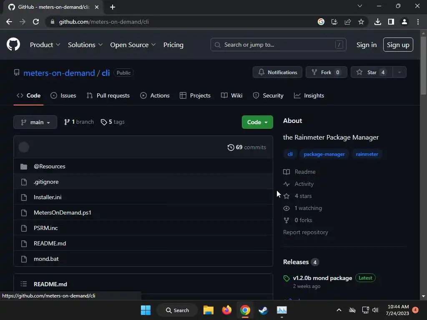Click the GitHub Octocat logo
Image resolution: width=427 pixels, height=320 pixels.
coord(13,44)
